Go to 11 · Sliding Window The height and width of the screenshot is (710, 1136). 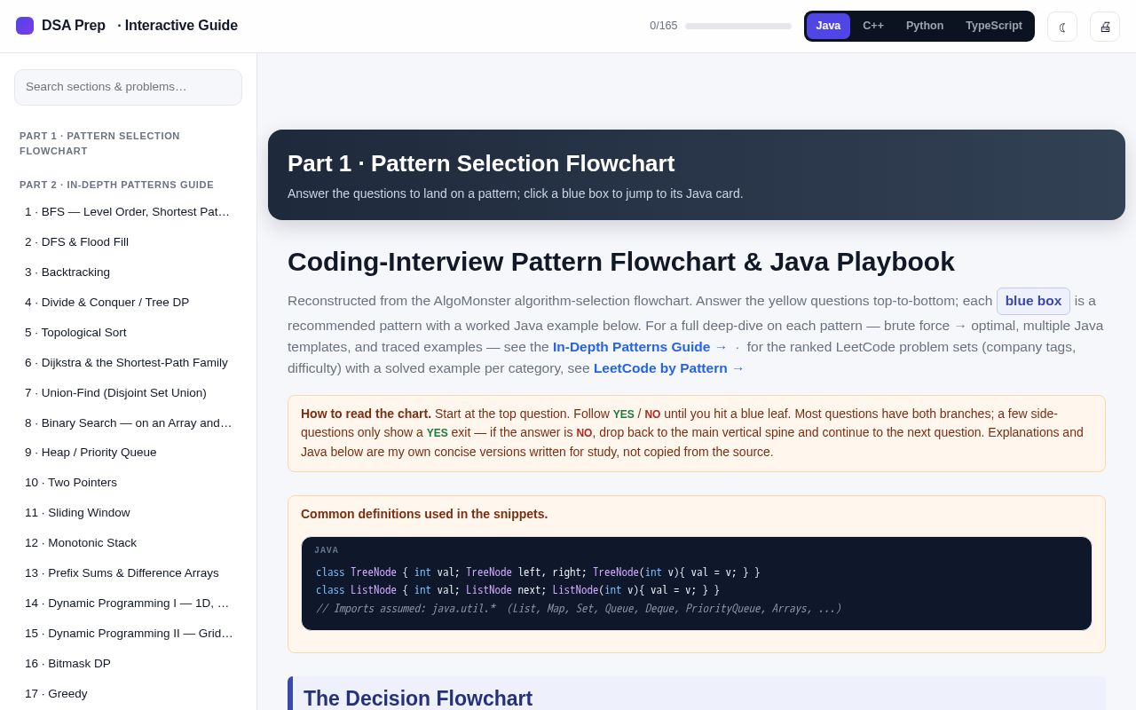pos(128,513)
